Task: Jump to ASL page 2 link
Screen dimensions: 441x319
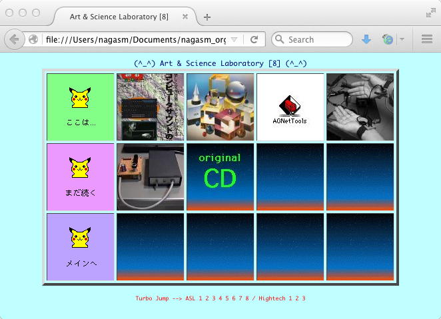Action: [207, 298]
